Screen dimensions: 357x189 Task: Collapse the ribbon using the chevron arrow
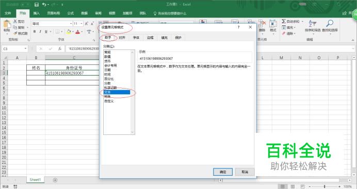click(x=353, y=40)
